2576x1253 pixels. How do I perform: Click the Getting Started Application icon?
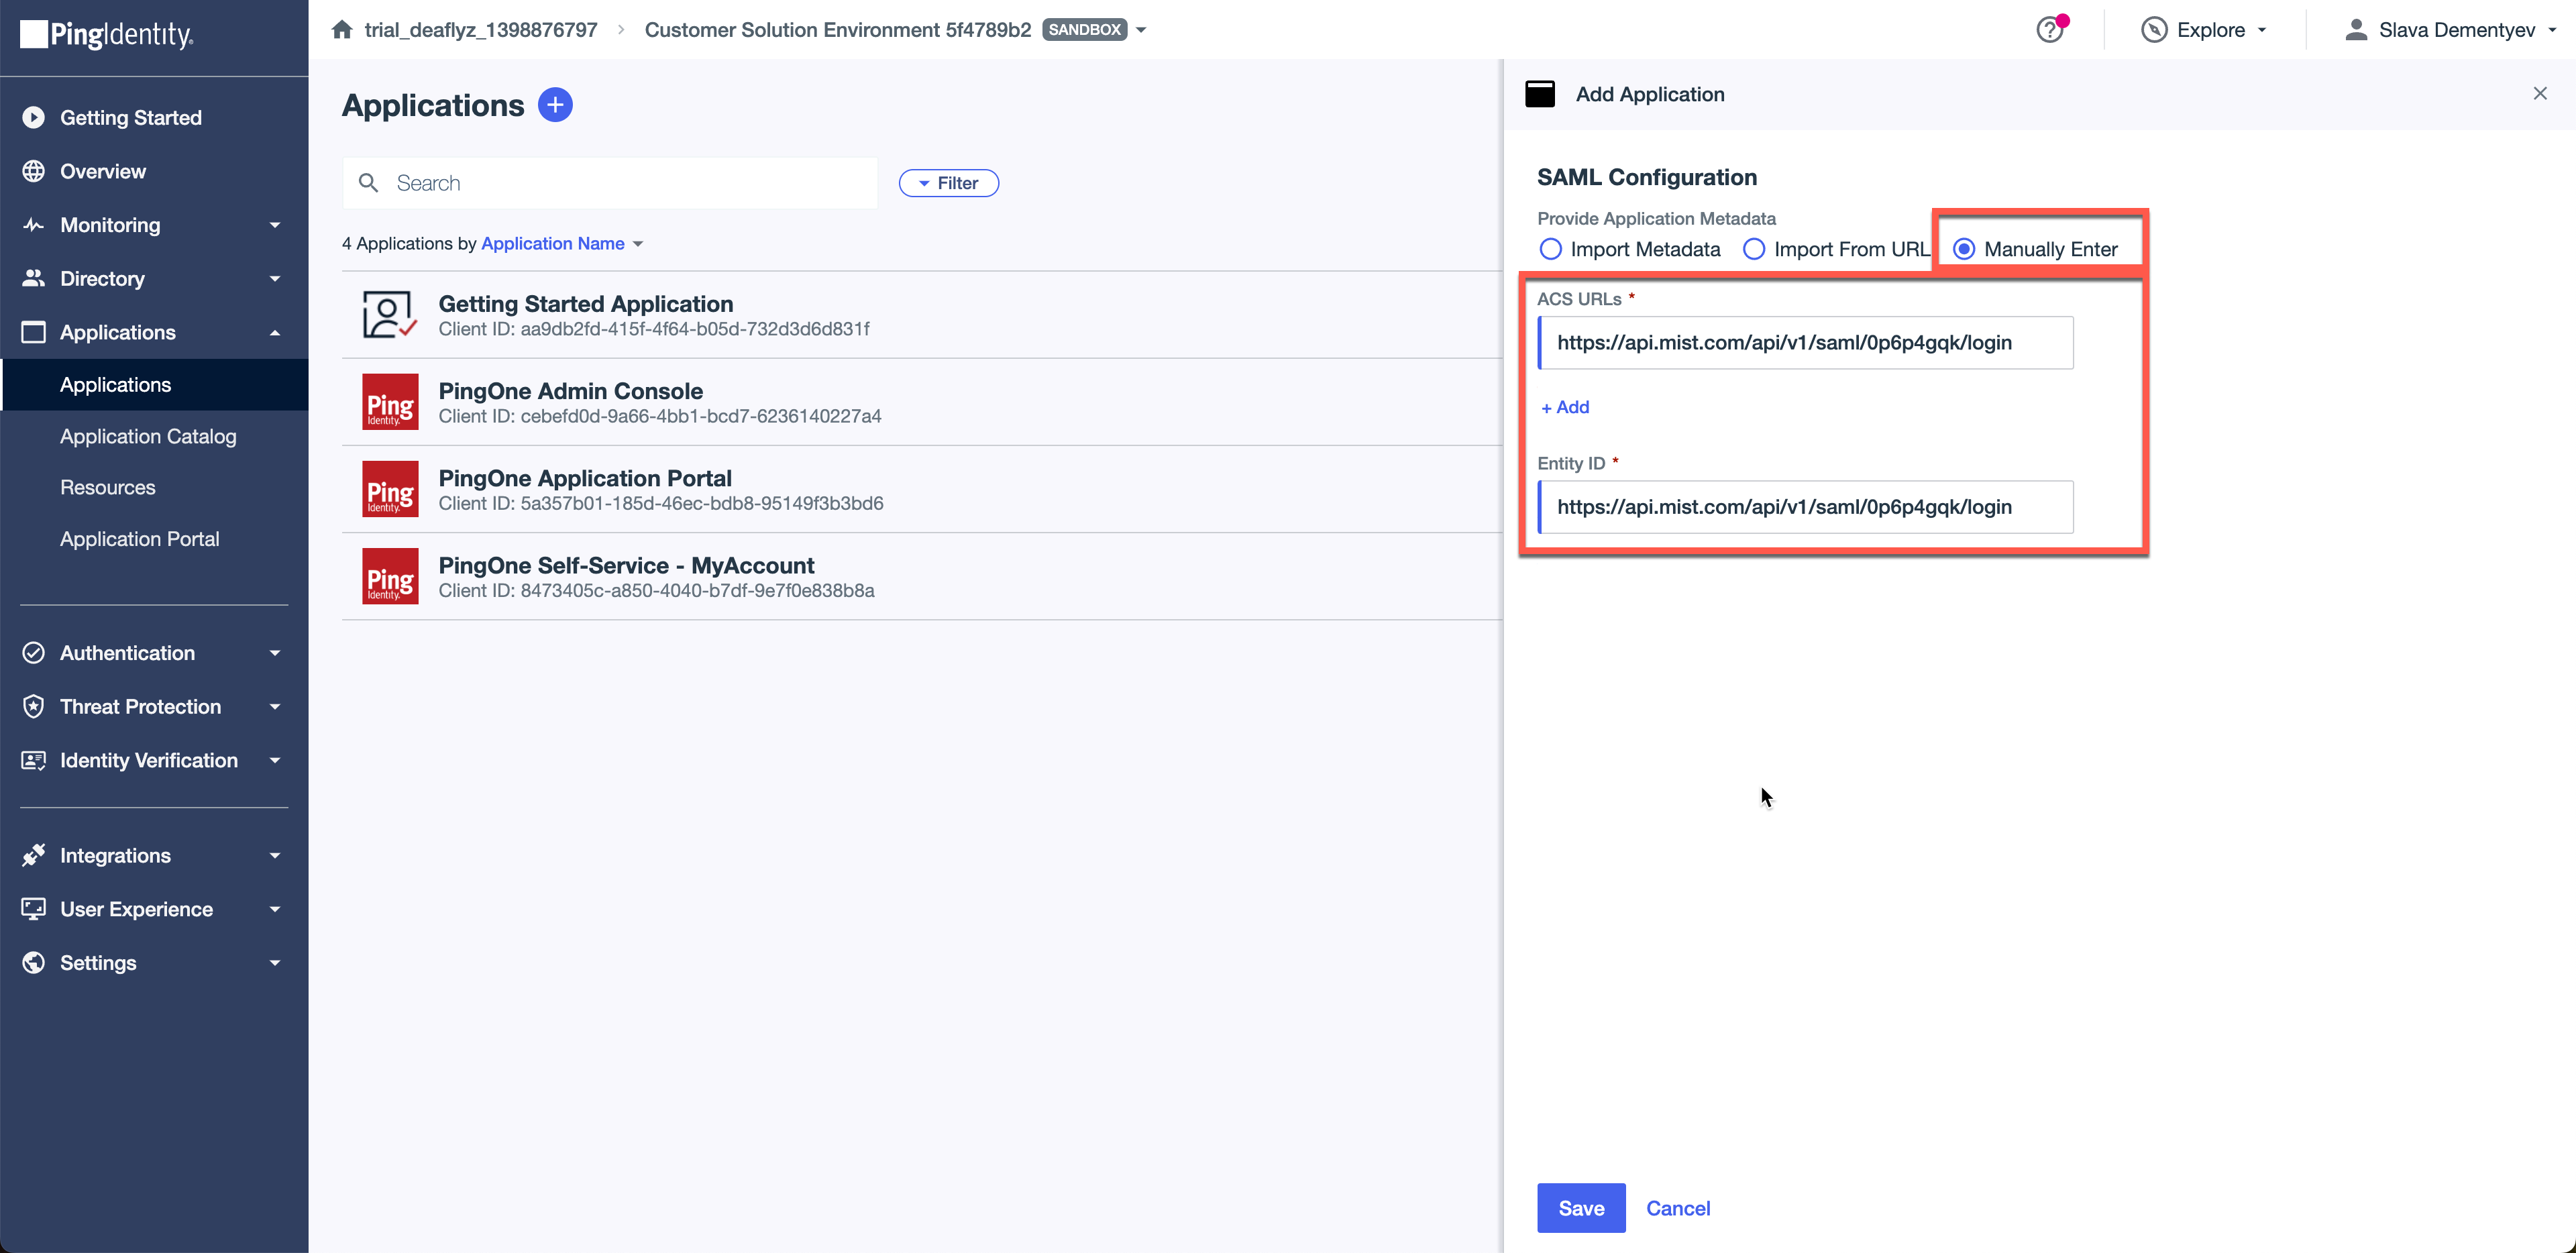[389, 315]
